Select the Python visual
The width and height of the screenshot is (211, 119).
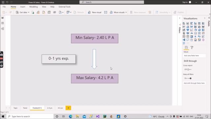[x=199, y=37]
